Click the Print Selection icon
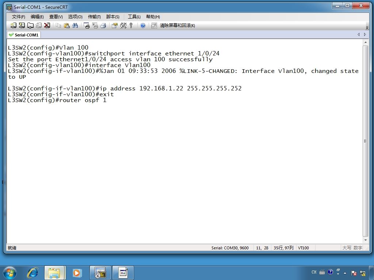The width and height of the screenshot is (374, 280). [x=95, y=26]
